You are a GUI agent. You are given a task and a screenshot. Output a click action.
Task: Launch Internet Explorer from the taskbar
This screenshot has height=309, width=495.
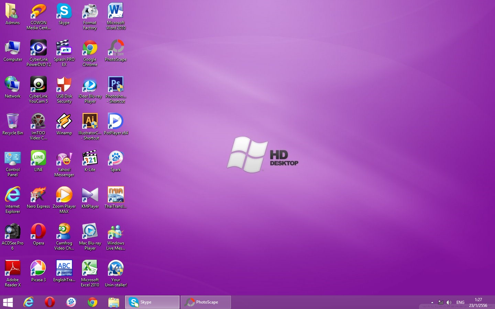click(29, 302)
